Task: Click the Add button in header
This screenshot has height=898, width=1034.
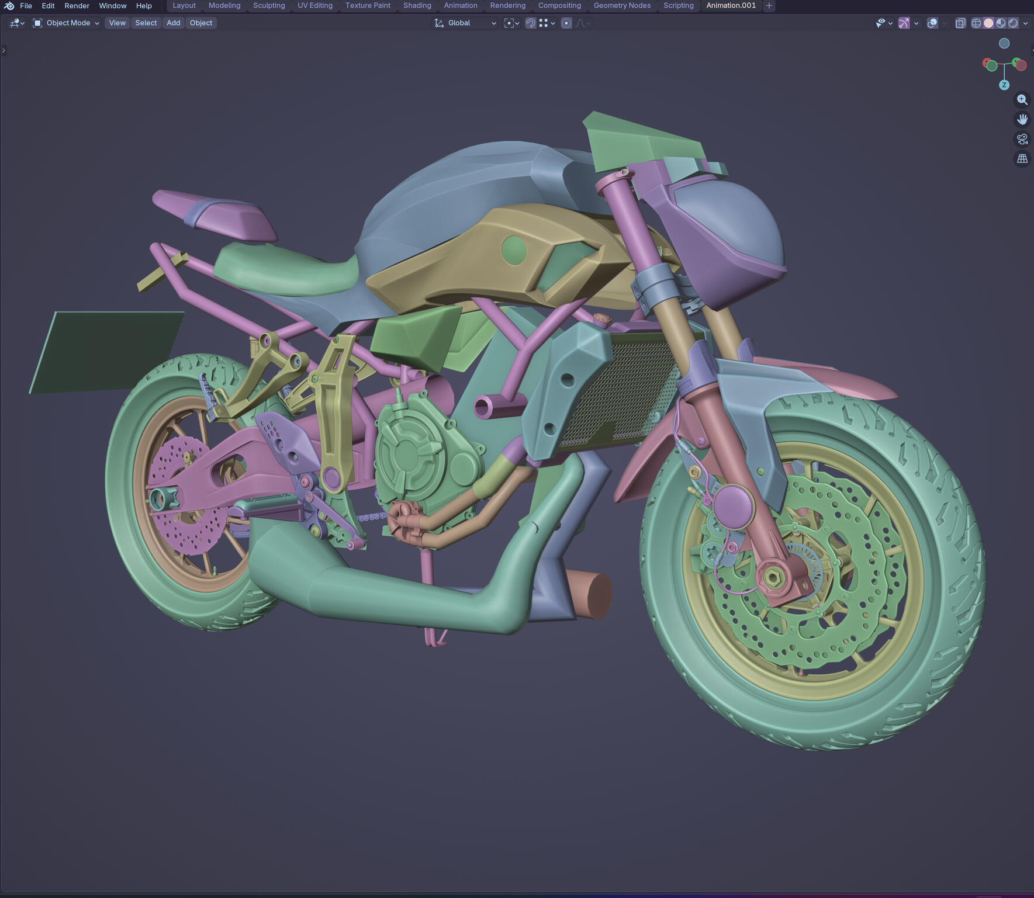Action: (173, 23)
